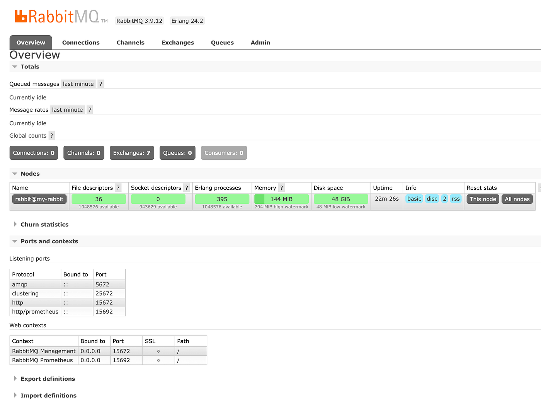Expand the Churn statistics section
Viewport: 541px width, 399px height.
coord(44,224)
